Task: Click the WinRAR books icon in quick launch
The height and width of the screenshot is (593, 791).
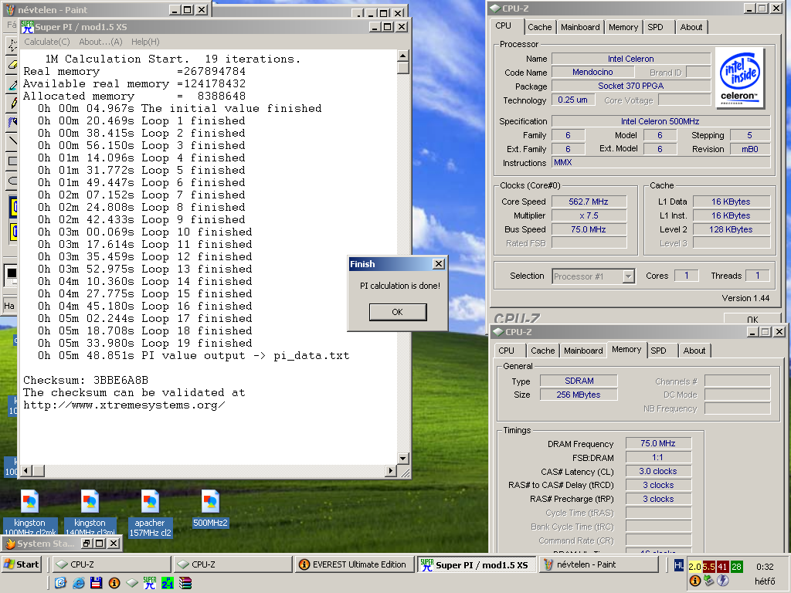Action: click(185, 583)
